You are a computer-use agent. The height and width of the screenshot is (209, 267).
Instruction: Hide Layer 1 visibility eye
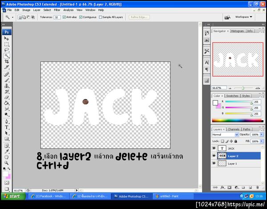pos(214,163)
